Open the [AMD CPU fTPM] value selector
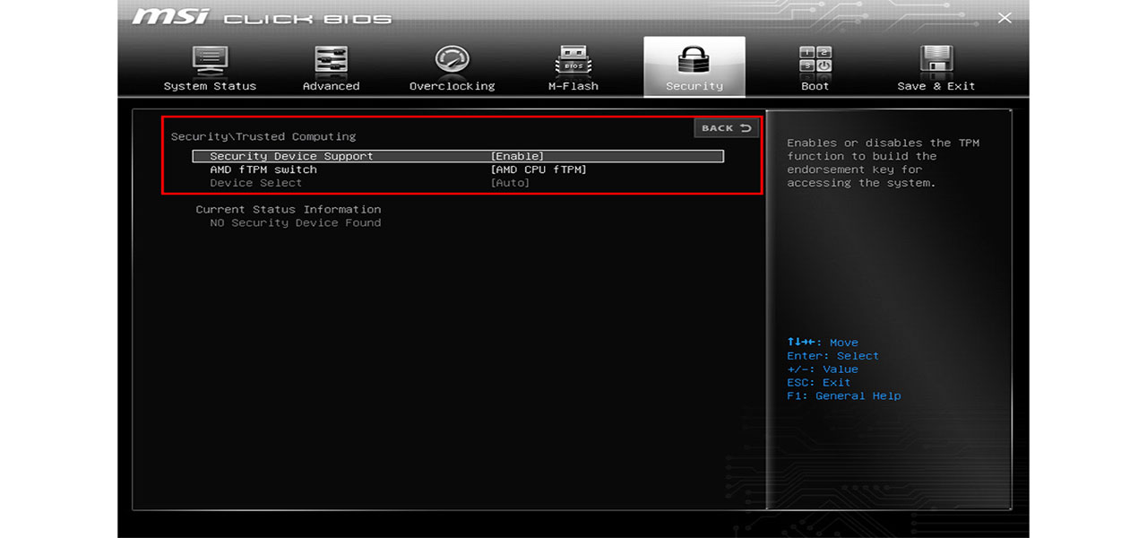 coord(539,169)
